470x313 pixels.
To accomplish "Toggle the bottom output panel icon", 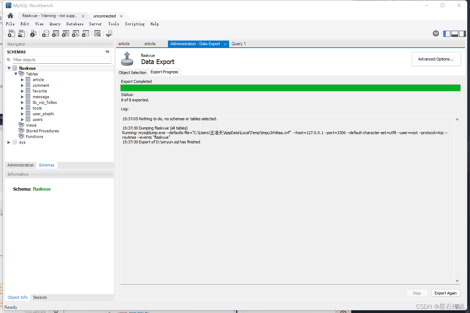I will (x=454, y=34).
